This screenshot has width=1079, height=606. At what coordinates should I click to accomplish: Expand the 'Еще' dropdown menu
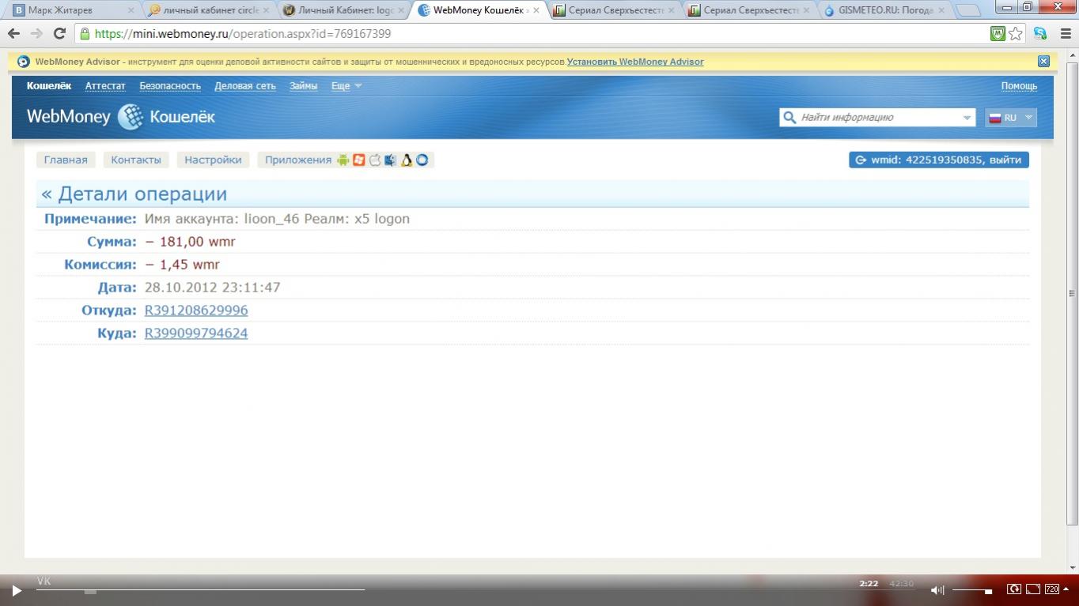pos(346,86)
